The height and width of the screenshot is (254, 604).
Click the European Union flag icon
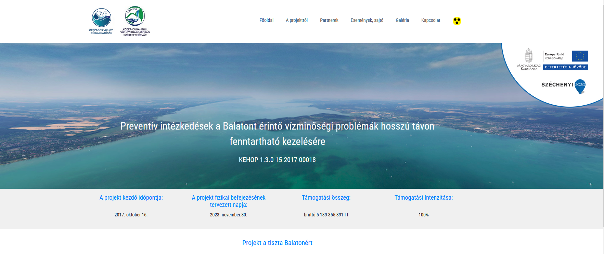point(580,56)
